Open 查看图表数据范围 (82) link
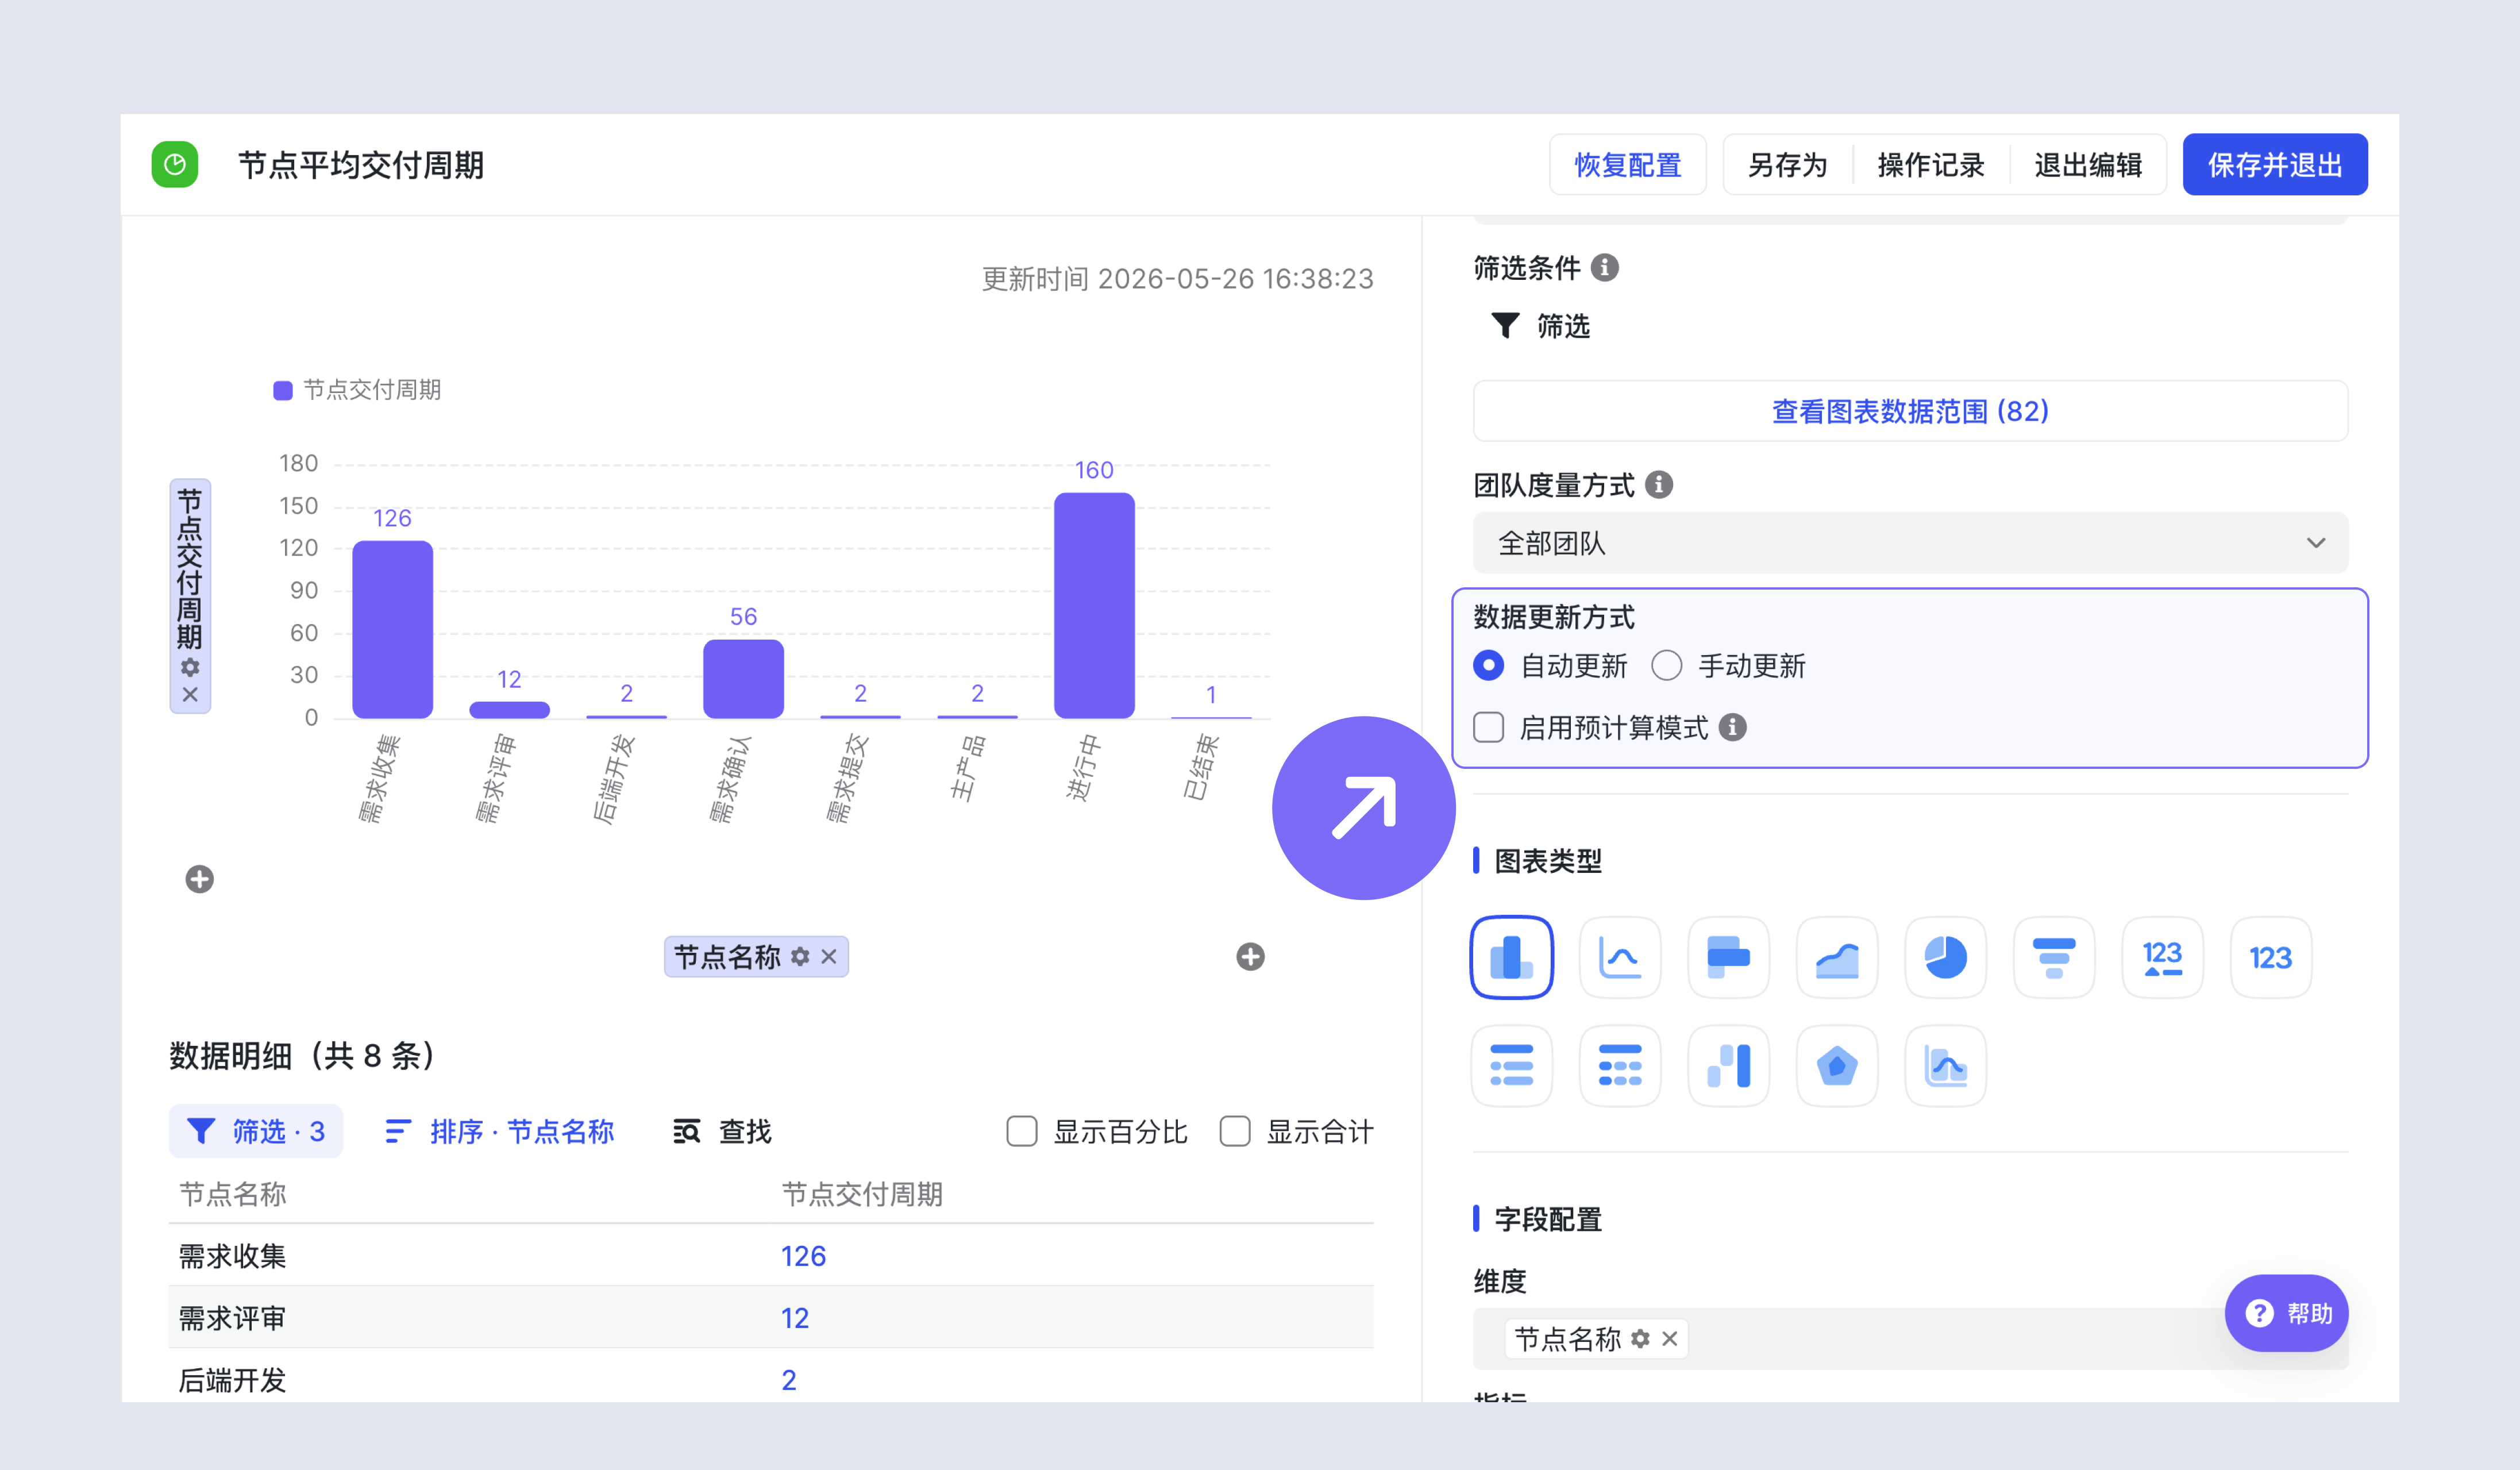 [x=1910, y=411]
